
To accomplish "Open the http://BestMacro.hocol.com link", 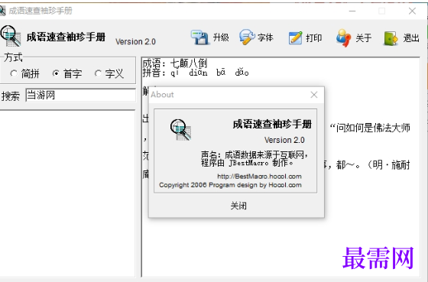I will pyautogui.click(x=259, y=177).
